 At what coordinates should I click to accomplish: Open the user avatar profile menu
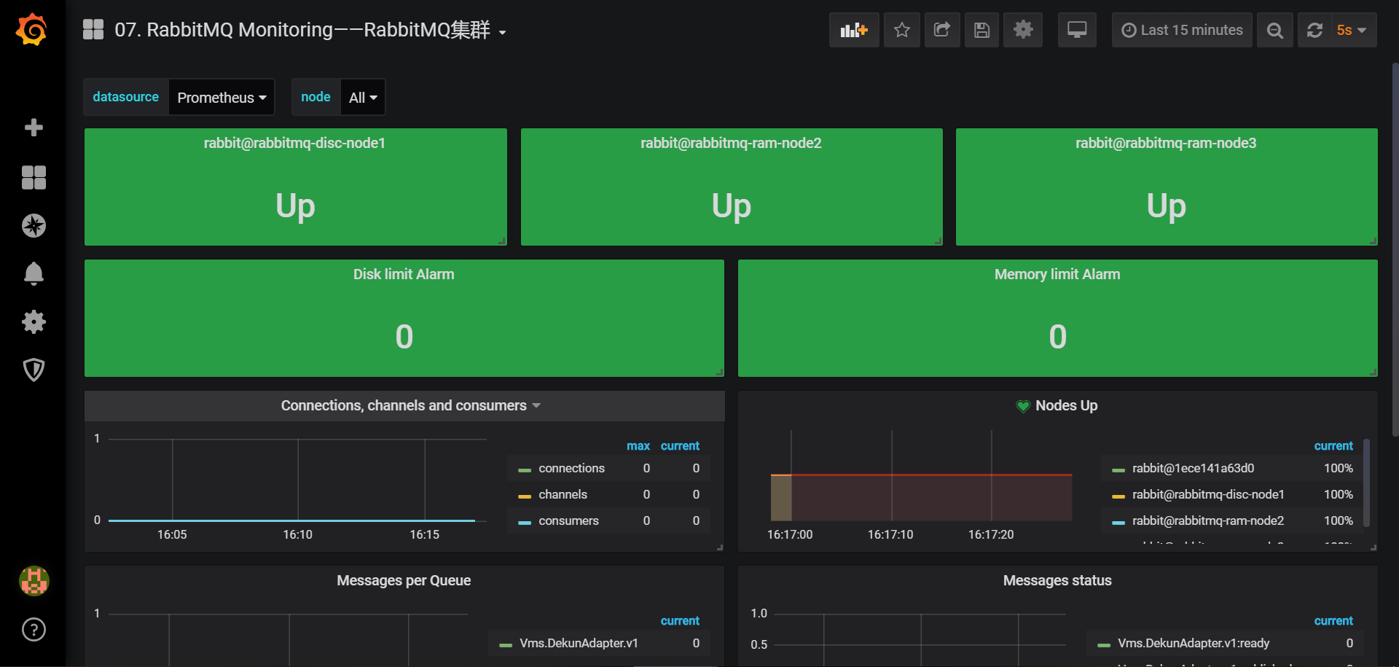pyautogui.click(x=34, y=581)
